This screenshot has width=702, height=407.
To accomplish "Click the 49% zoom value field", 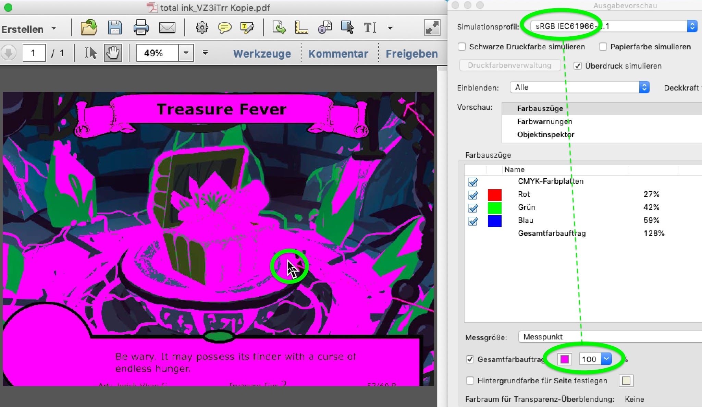I will click(x=157, y=53).
